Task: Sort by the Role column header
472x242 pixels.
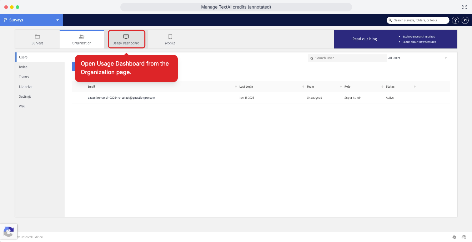Action: [347, 87]
